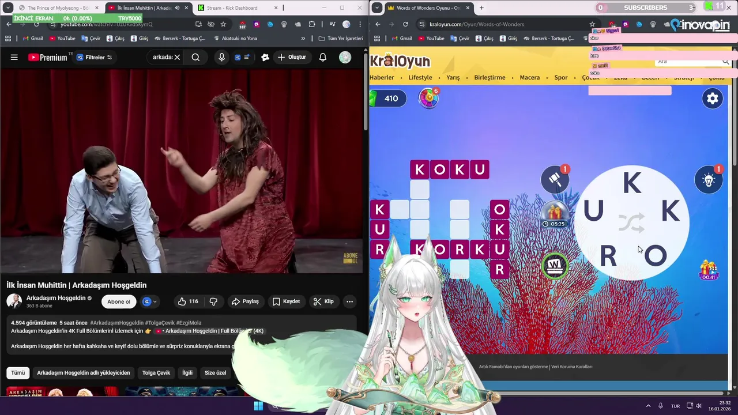Select the Tümü filter chip
This screenshot has height=415, width=738.
[18, 373]
